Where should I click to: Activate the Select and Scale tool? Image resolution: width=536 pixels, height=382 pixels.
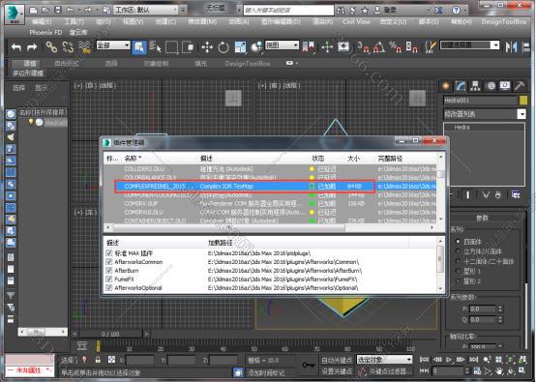pos(240,47)
